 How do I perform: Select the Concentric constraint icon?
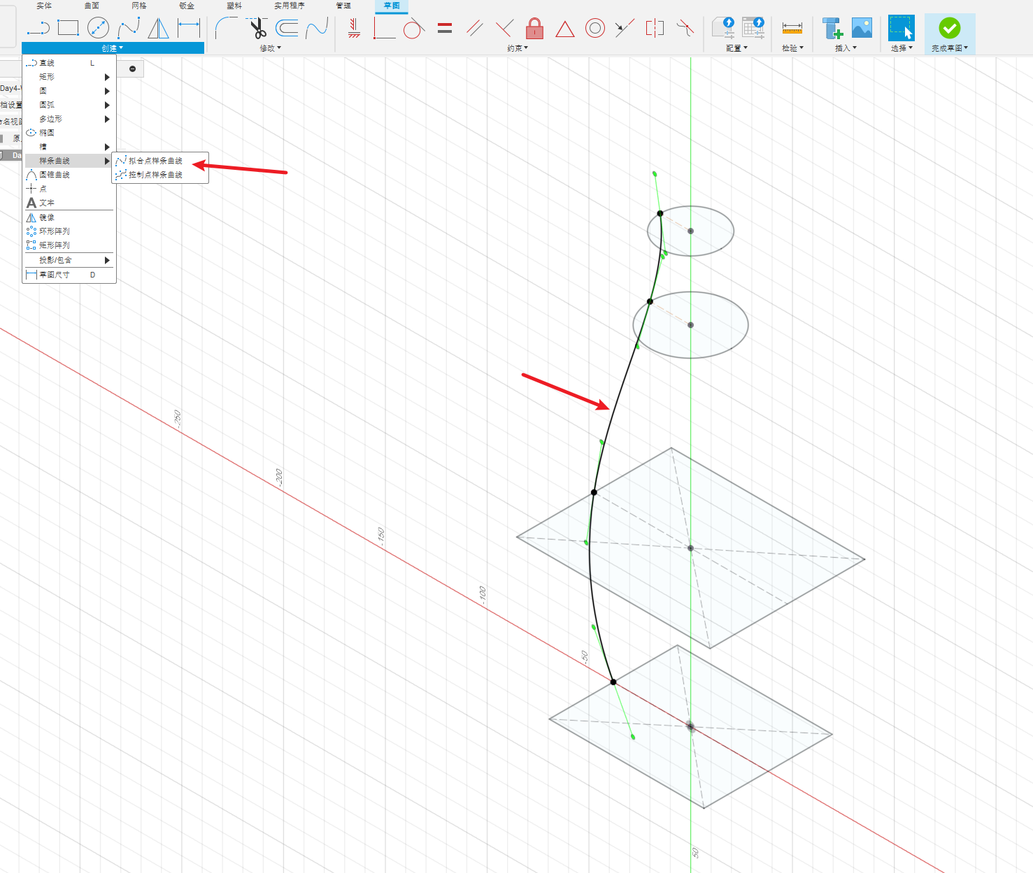(594, 29)
